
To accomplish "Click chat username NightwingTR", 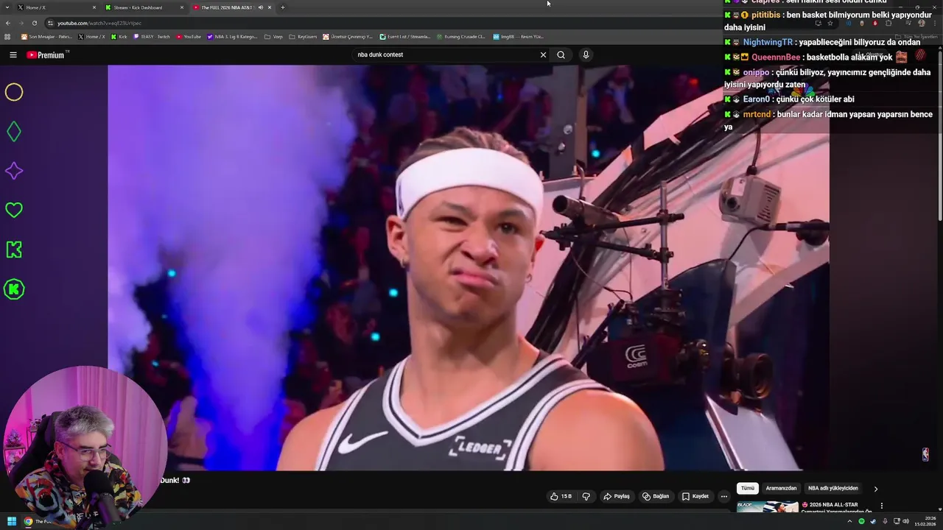I will click(x=768, y=43).
